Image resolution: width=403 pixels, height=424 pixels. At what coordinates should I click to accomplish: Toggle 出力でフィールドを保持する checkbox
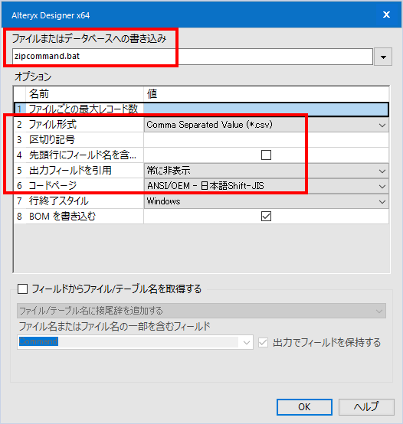pos(263,343)
